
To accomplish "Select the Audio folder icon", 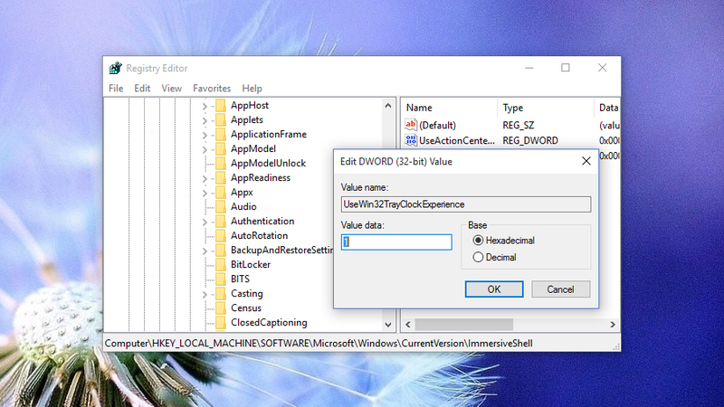I will tap(221, 207).
